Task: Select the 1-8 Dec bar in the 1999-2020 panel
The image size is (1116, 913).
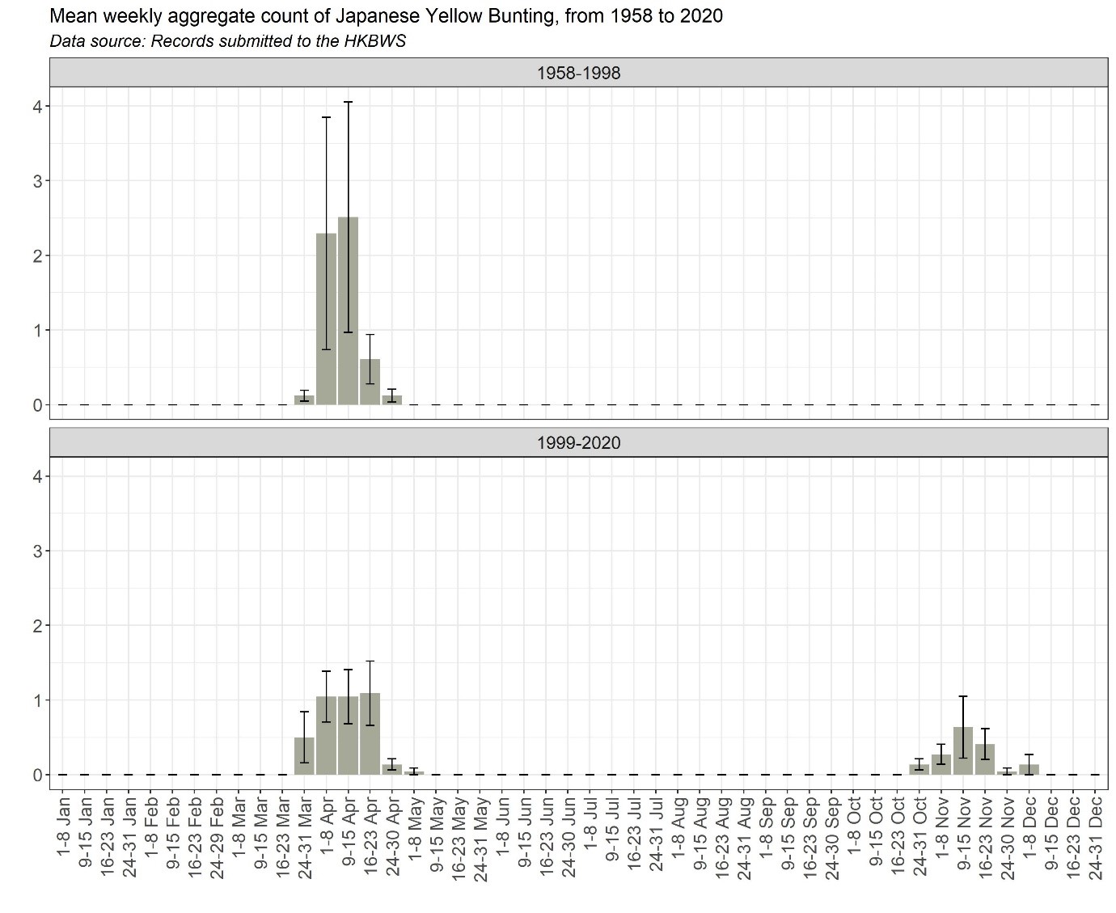Action: tap(1029, 770)
